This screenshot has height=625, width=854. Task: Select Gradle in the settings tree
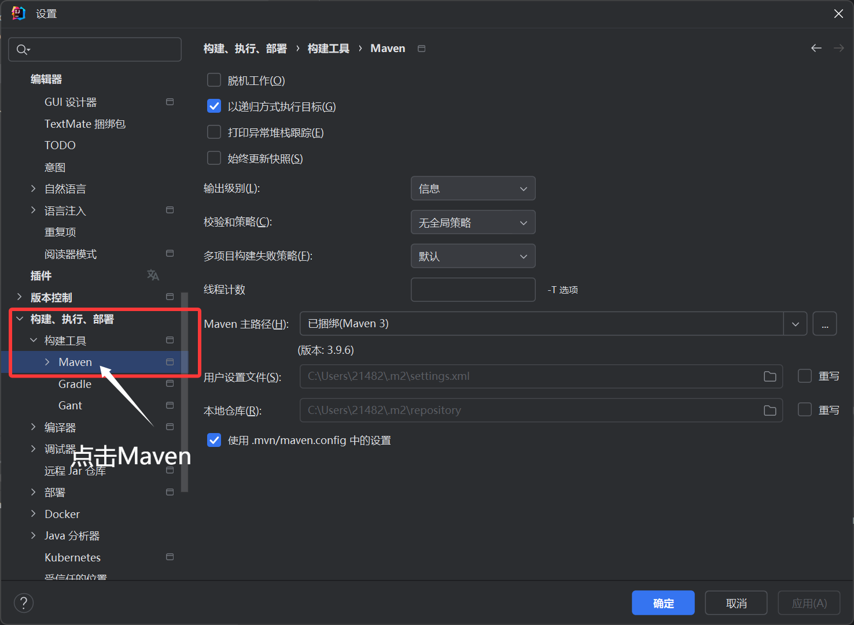[x=75, y=384]
